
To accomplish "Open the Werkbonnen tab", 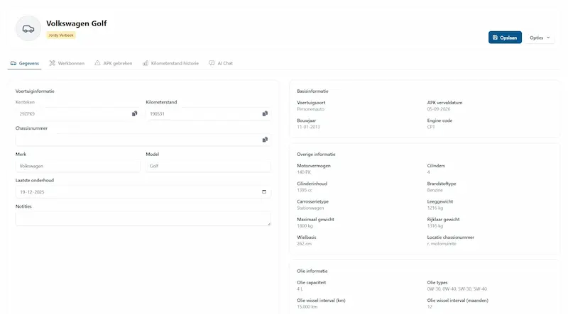I will point(67,63).
